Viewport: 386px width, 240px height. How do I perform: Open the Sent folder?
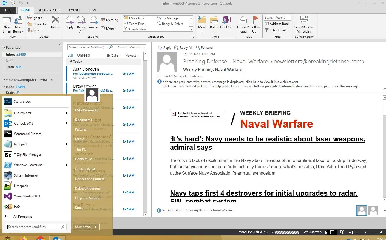[x=32, y=61]
